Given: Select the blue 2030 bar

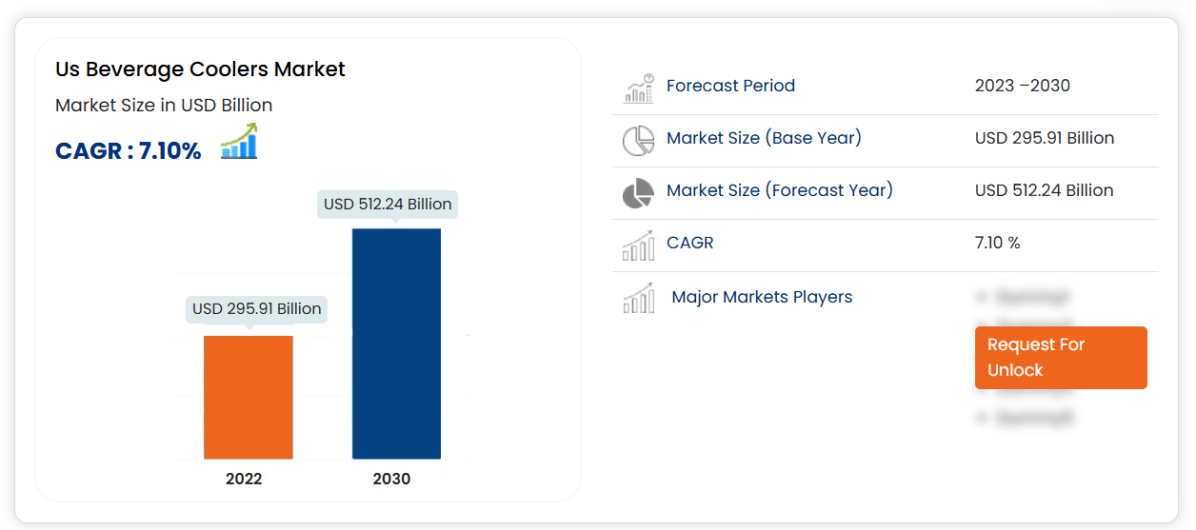Looking at the screenshot, I should [x=396, y=344].
